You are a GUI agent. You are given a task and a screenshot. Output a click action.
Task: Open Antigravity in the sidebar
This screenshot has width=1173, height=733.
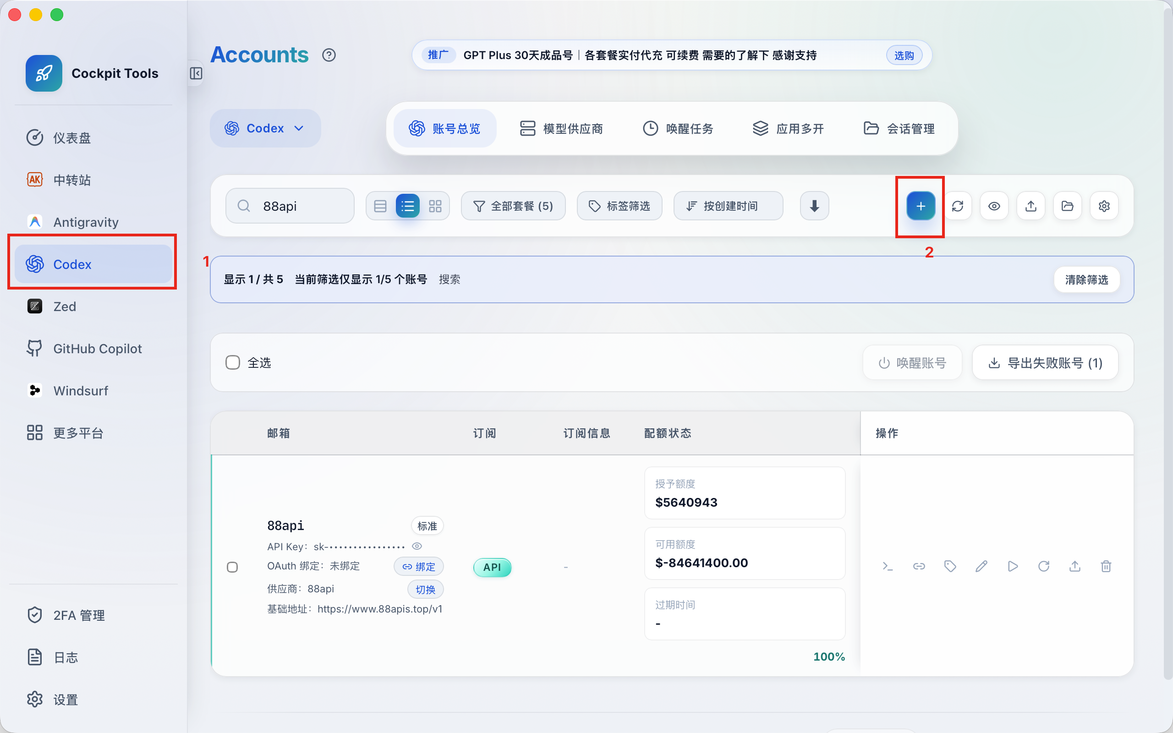click(93, 222)
